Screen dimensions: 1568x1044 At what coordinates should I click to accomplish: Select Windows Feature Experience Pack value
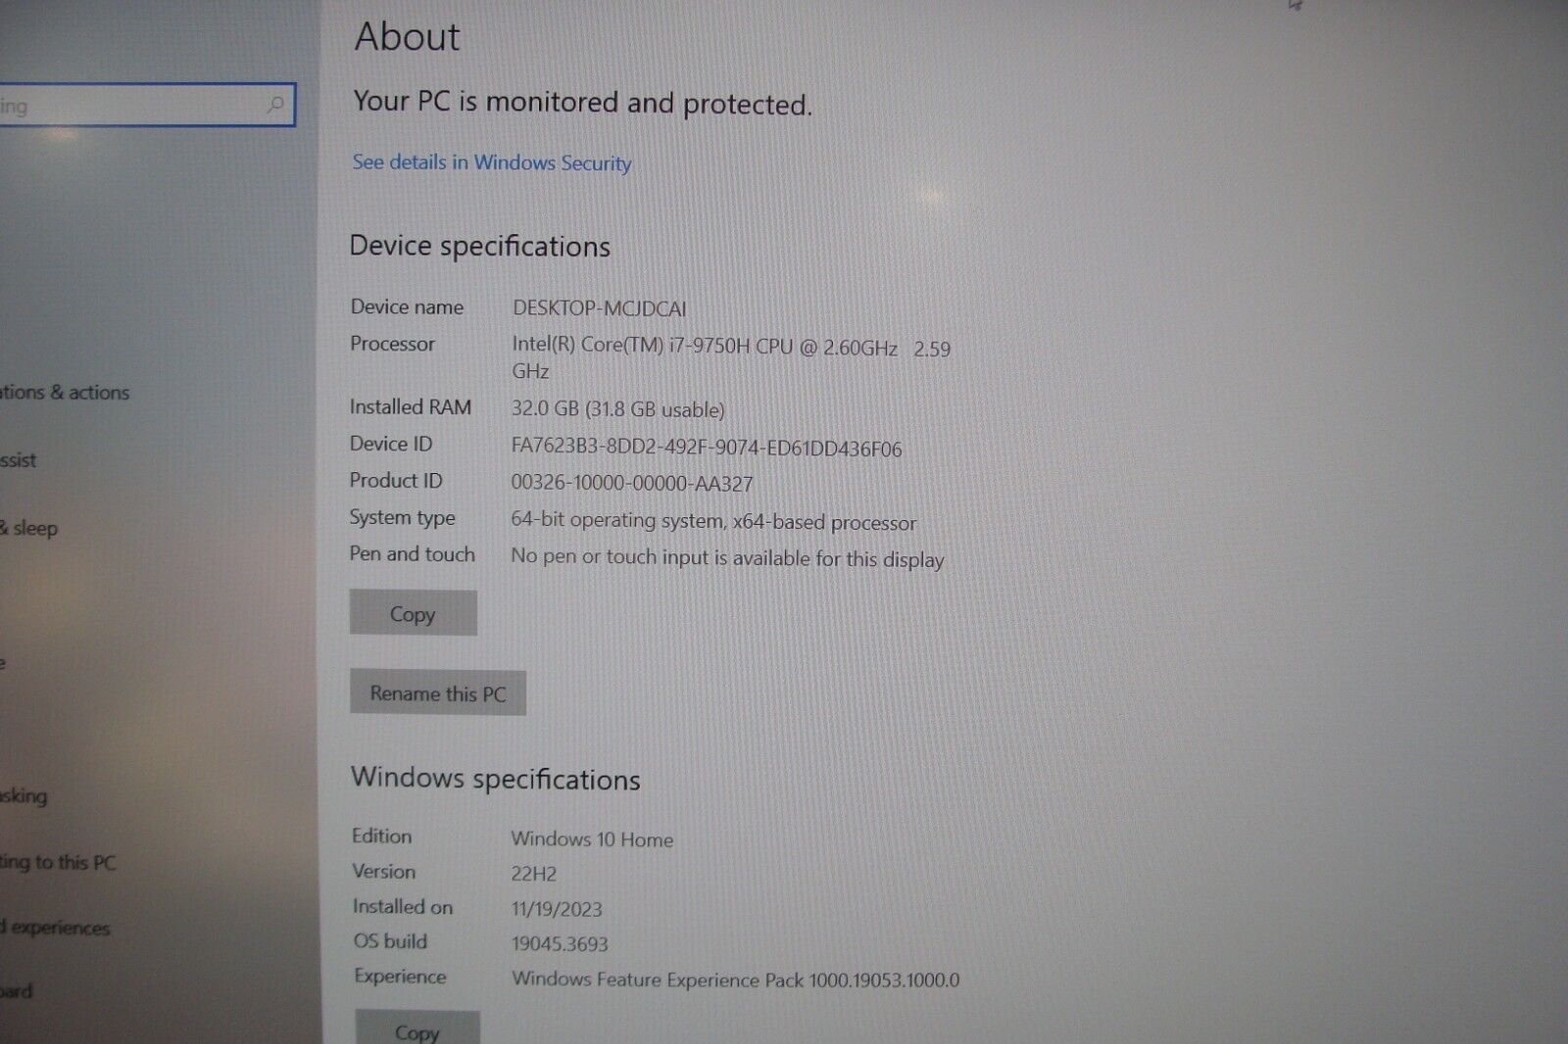736,979
